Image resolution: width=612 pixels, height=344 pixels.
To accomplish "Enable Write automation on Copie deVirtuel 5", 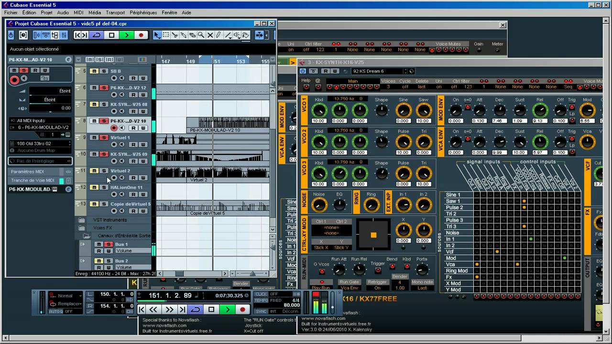I will 142,211.
